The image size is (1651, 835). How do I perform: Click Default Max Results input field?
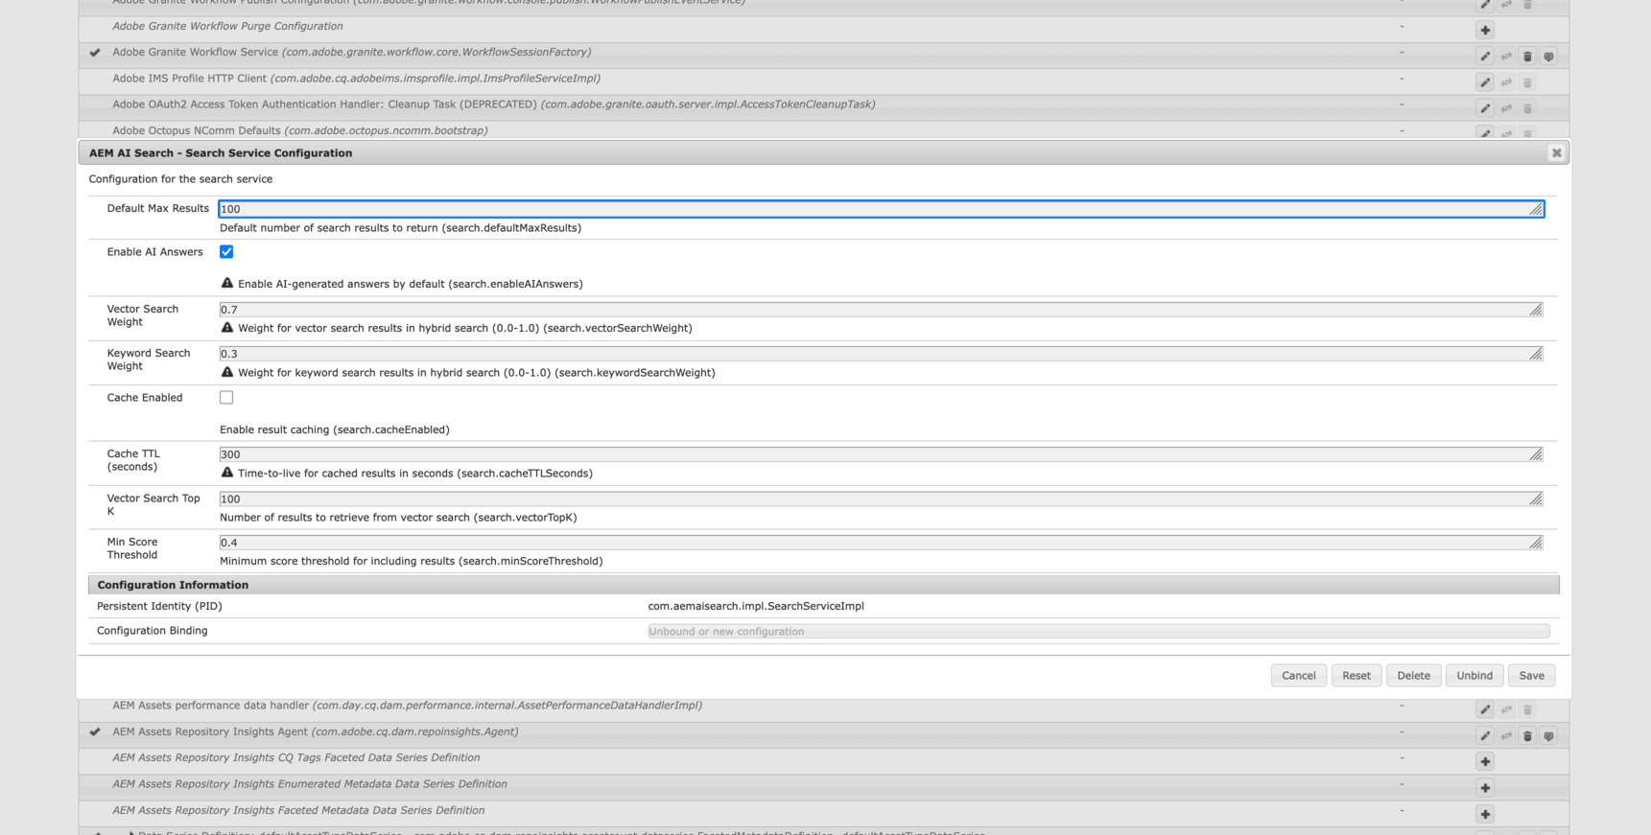[881, 209]
